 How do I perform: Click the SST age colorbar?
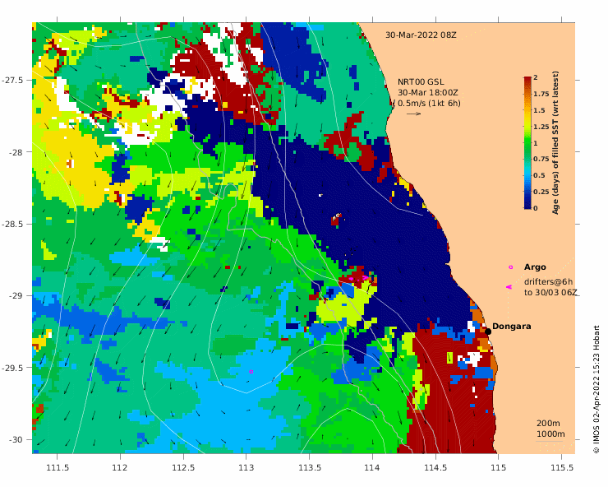point(527,142)
